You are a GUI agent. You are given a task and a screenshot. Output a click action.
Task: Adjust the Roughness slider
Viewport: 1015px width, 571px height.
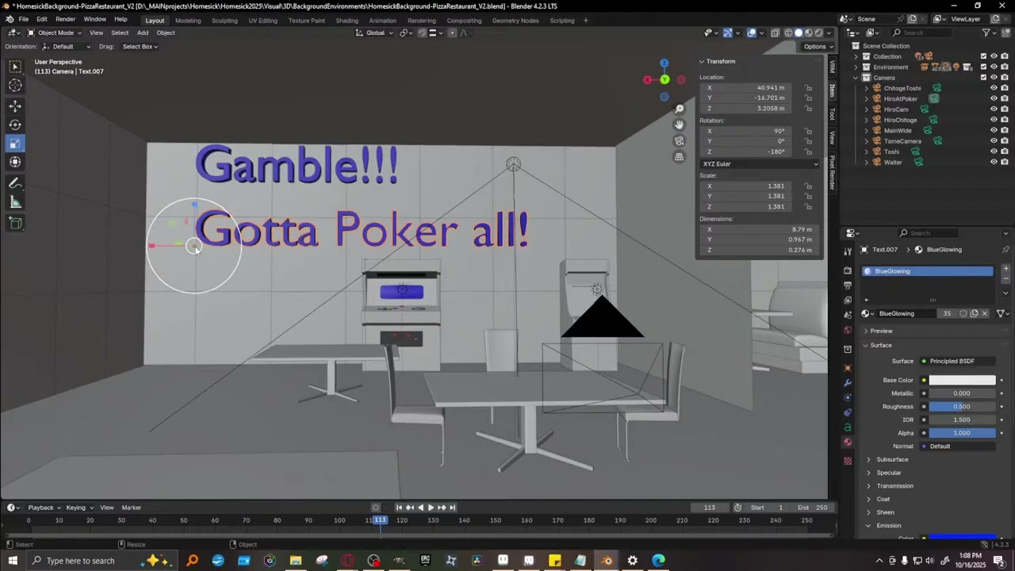click(x=962, y=407)
